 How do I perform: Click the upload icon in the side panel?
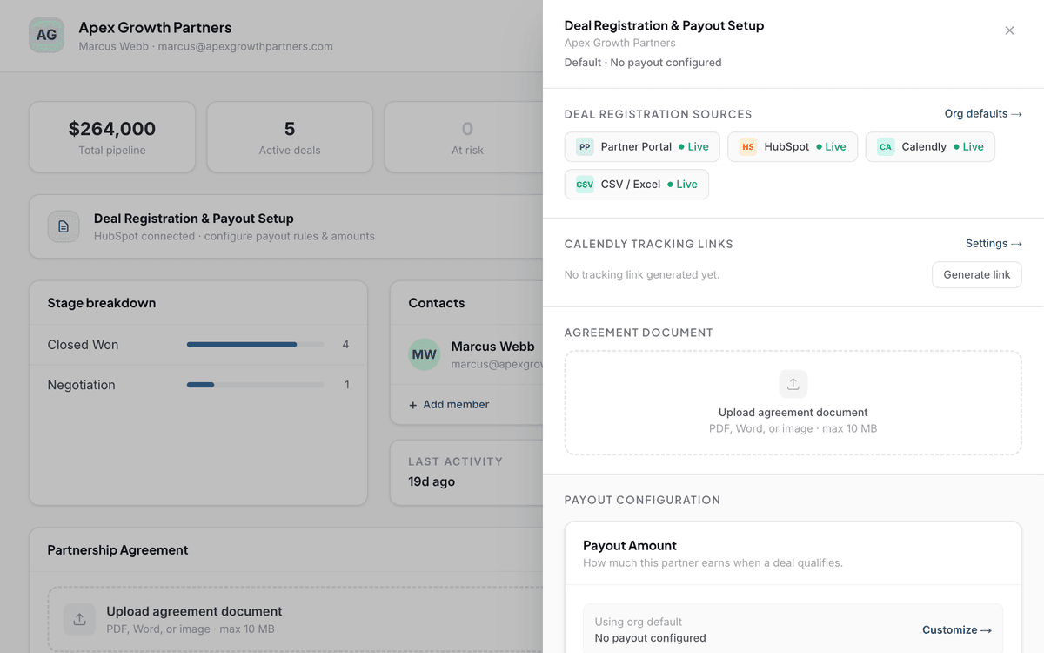click(793, 384)
